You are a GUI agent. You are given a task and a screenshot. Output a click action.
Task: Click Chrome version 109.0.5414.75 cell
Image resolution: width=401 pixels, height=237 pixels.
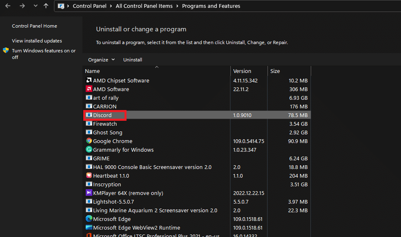[x=249, y=141]
